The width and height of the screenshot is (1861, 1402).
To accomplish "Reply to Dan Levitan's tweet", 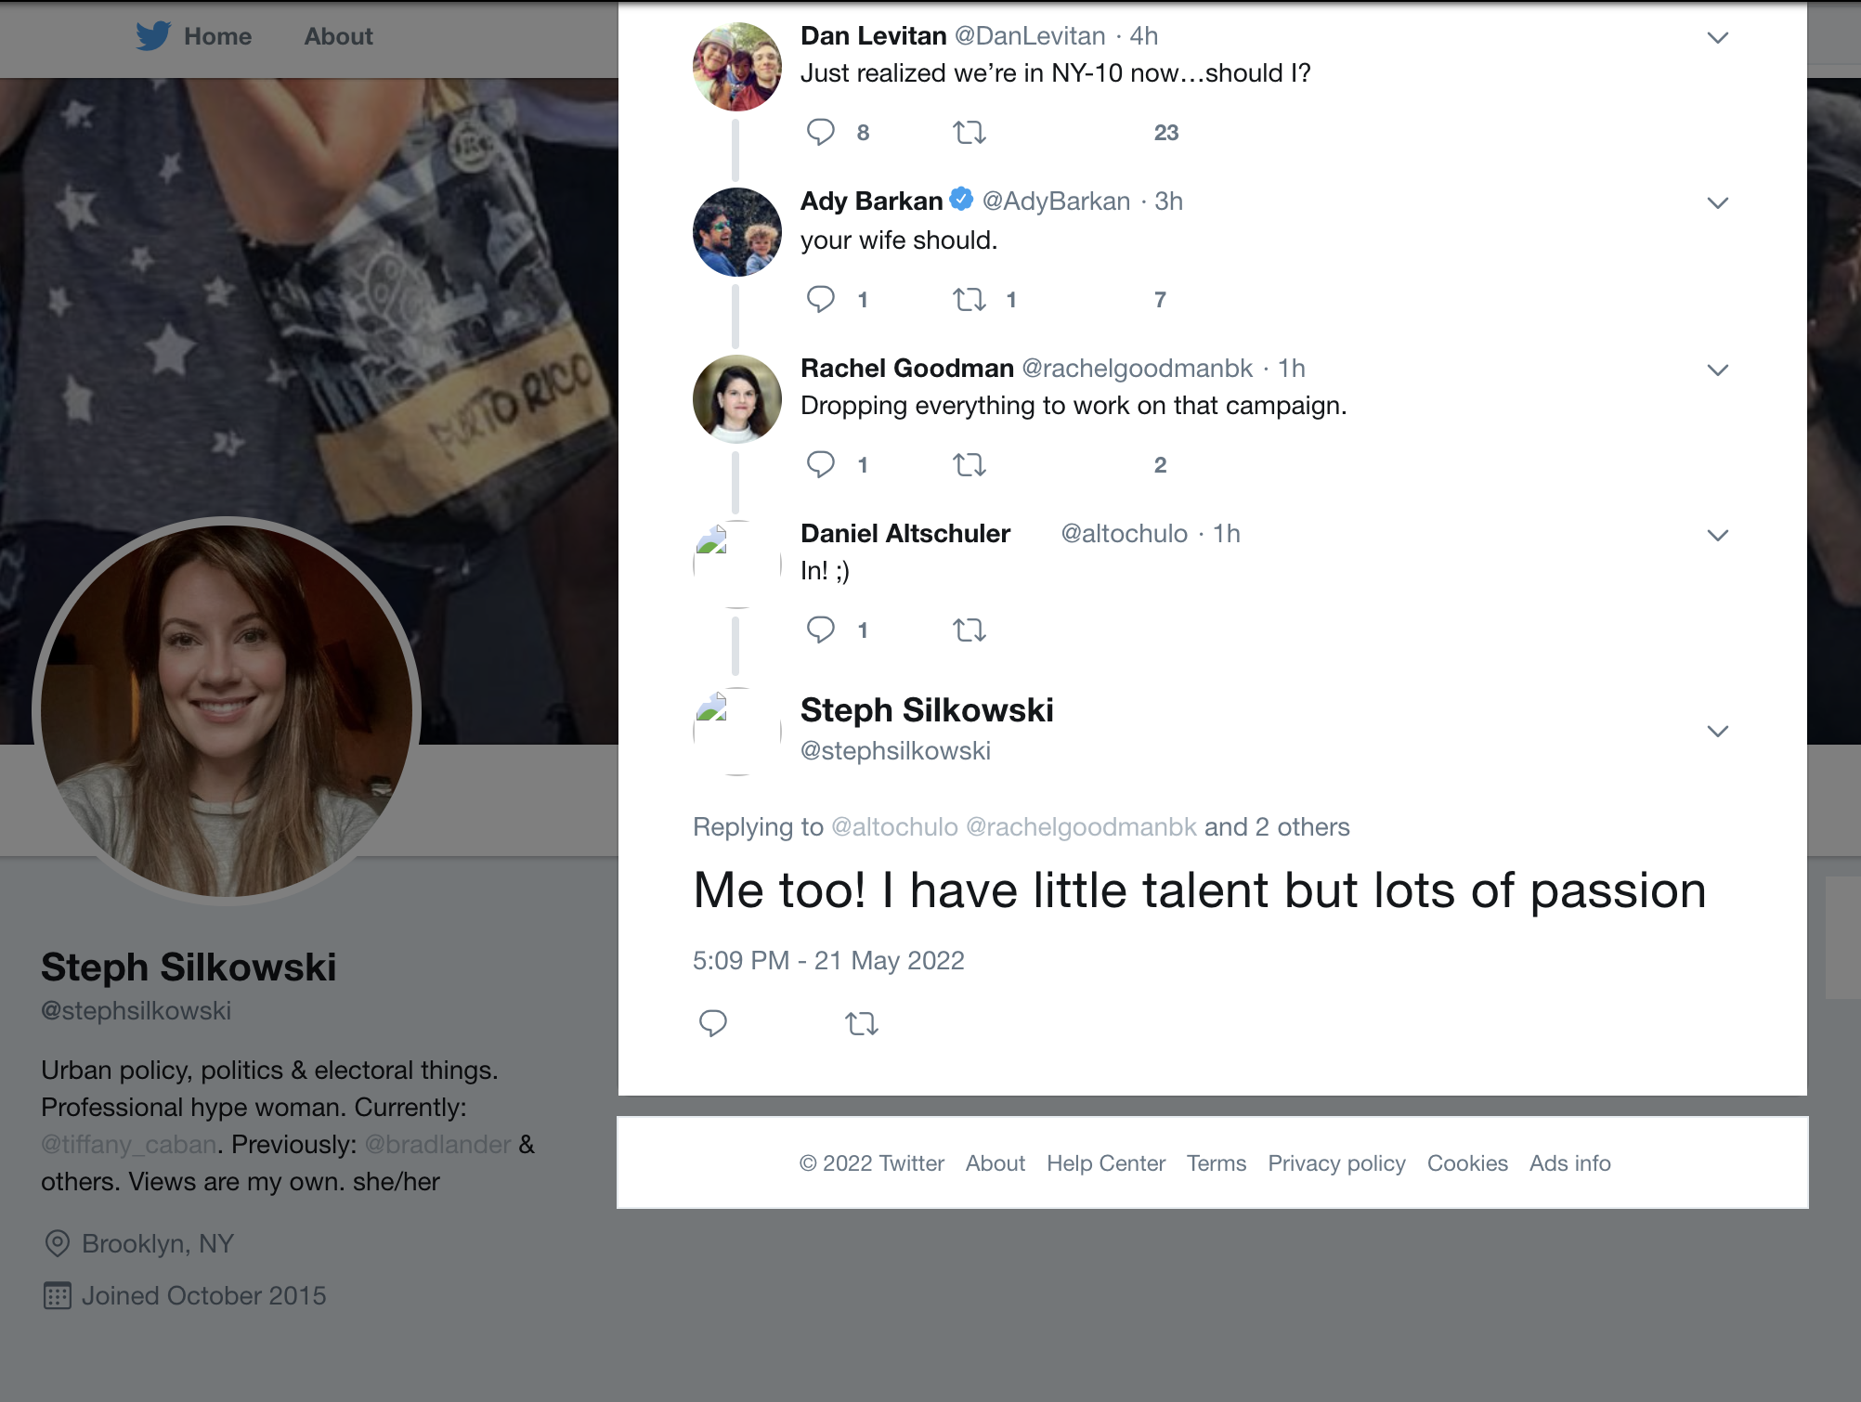I will (x=821, y=132).
